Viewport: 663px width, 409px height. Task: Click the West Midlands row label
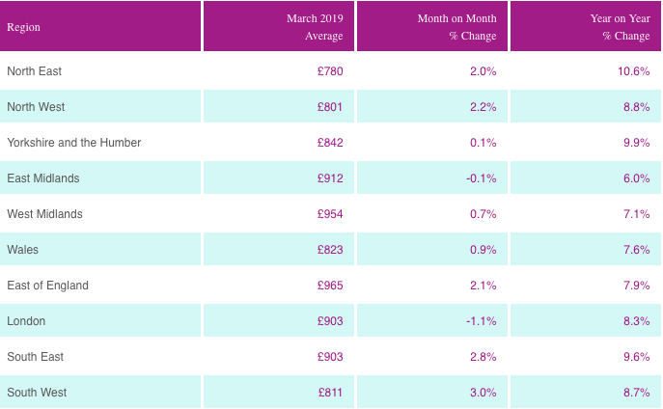(44, 214)
